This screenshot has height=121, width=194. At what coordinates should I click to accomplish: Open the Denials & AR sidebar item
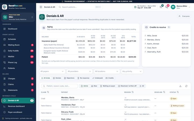point(18,101)
